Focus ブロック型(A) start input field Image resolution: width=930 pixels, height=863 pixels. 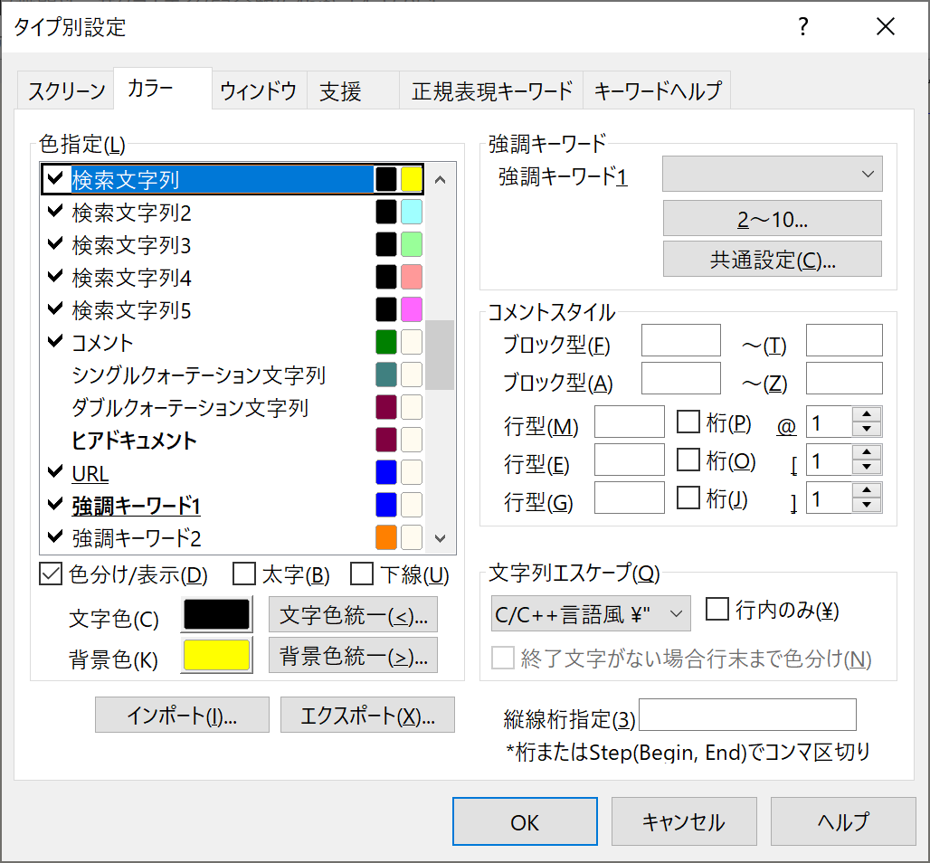[681, 378]
